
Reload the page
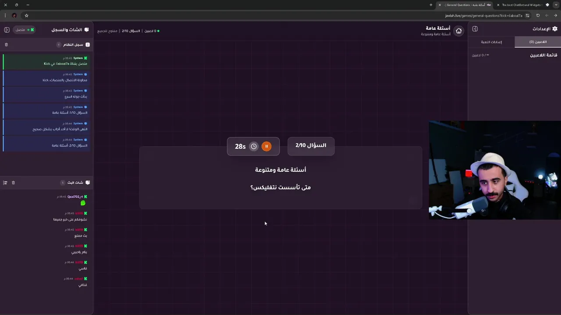pyautogui.click(x=538, y=15)
